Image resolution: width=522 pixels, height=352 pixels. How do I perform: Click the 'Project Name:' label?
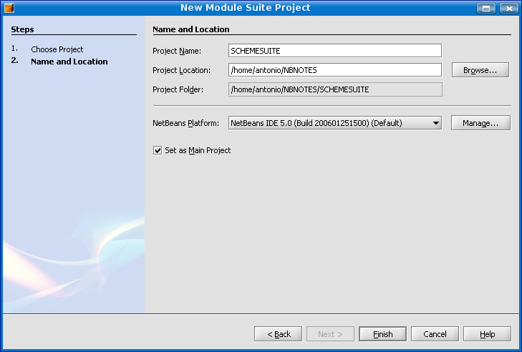(x=177, y=51)
